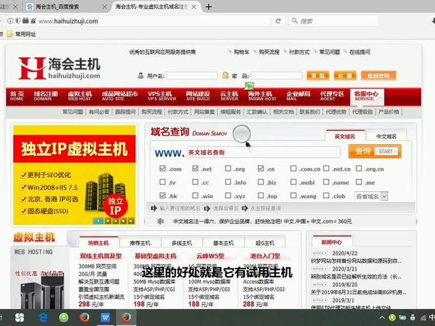Open the 云峰W5型 plan title

(x=210, y=256)
